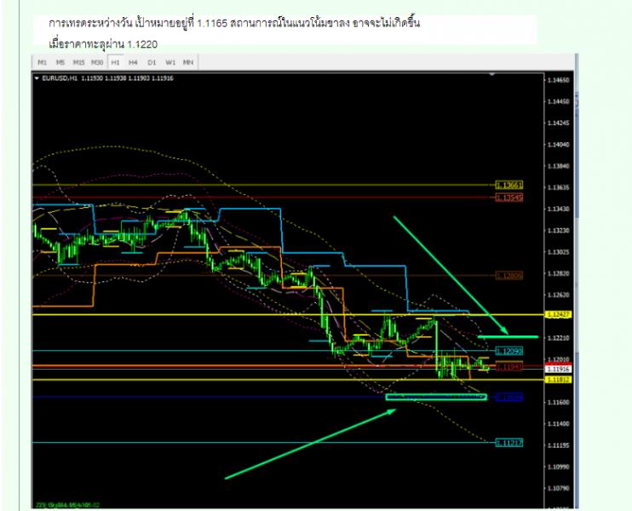The height and width of the screenshot is (511, 632).
Task: Open the D1 daily timeframe
Action: tap(152, 62)
